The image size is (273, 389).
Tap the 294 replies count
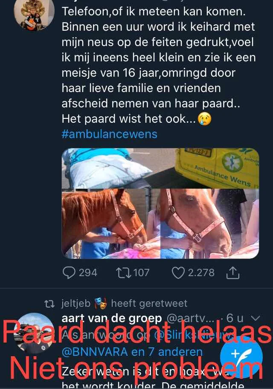[x=88, y=273]
